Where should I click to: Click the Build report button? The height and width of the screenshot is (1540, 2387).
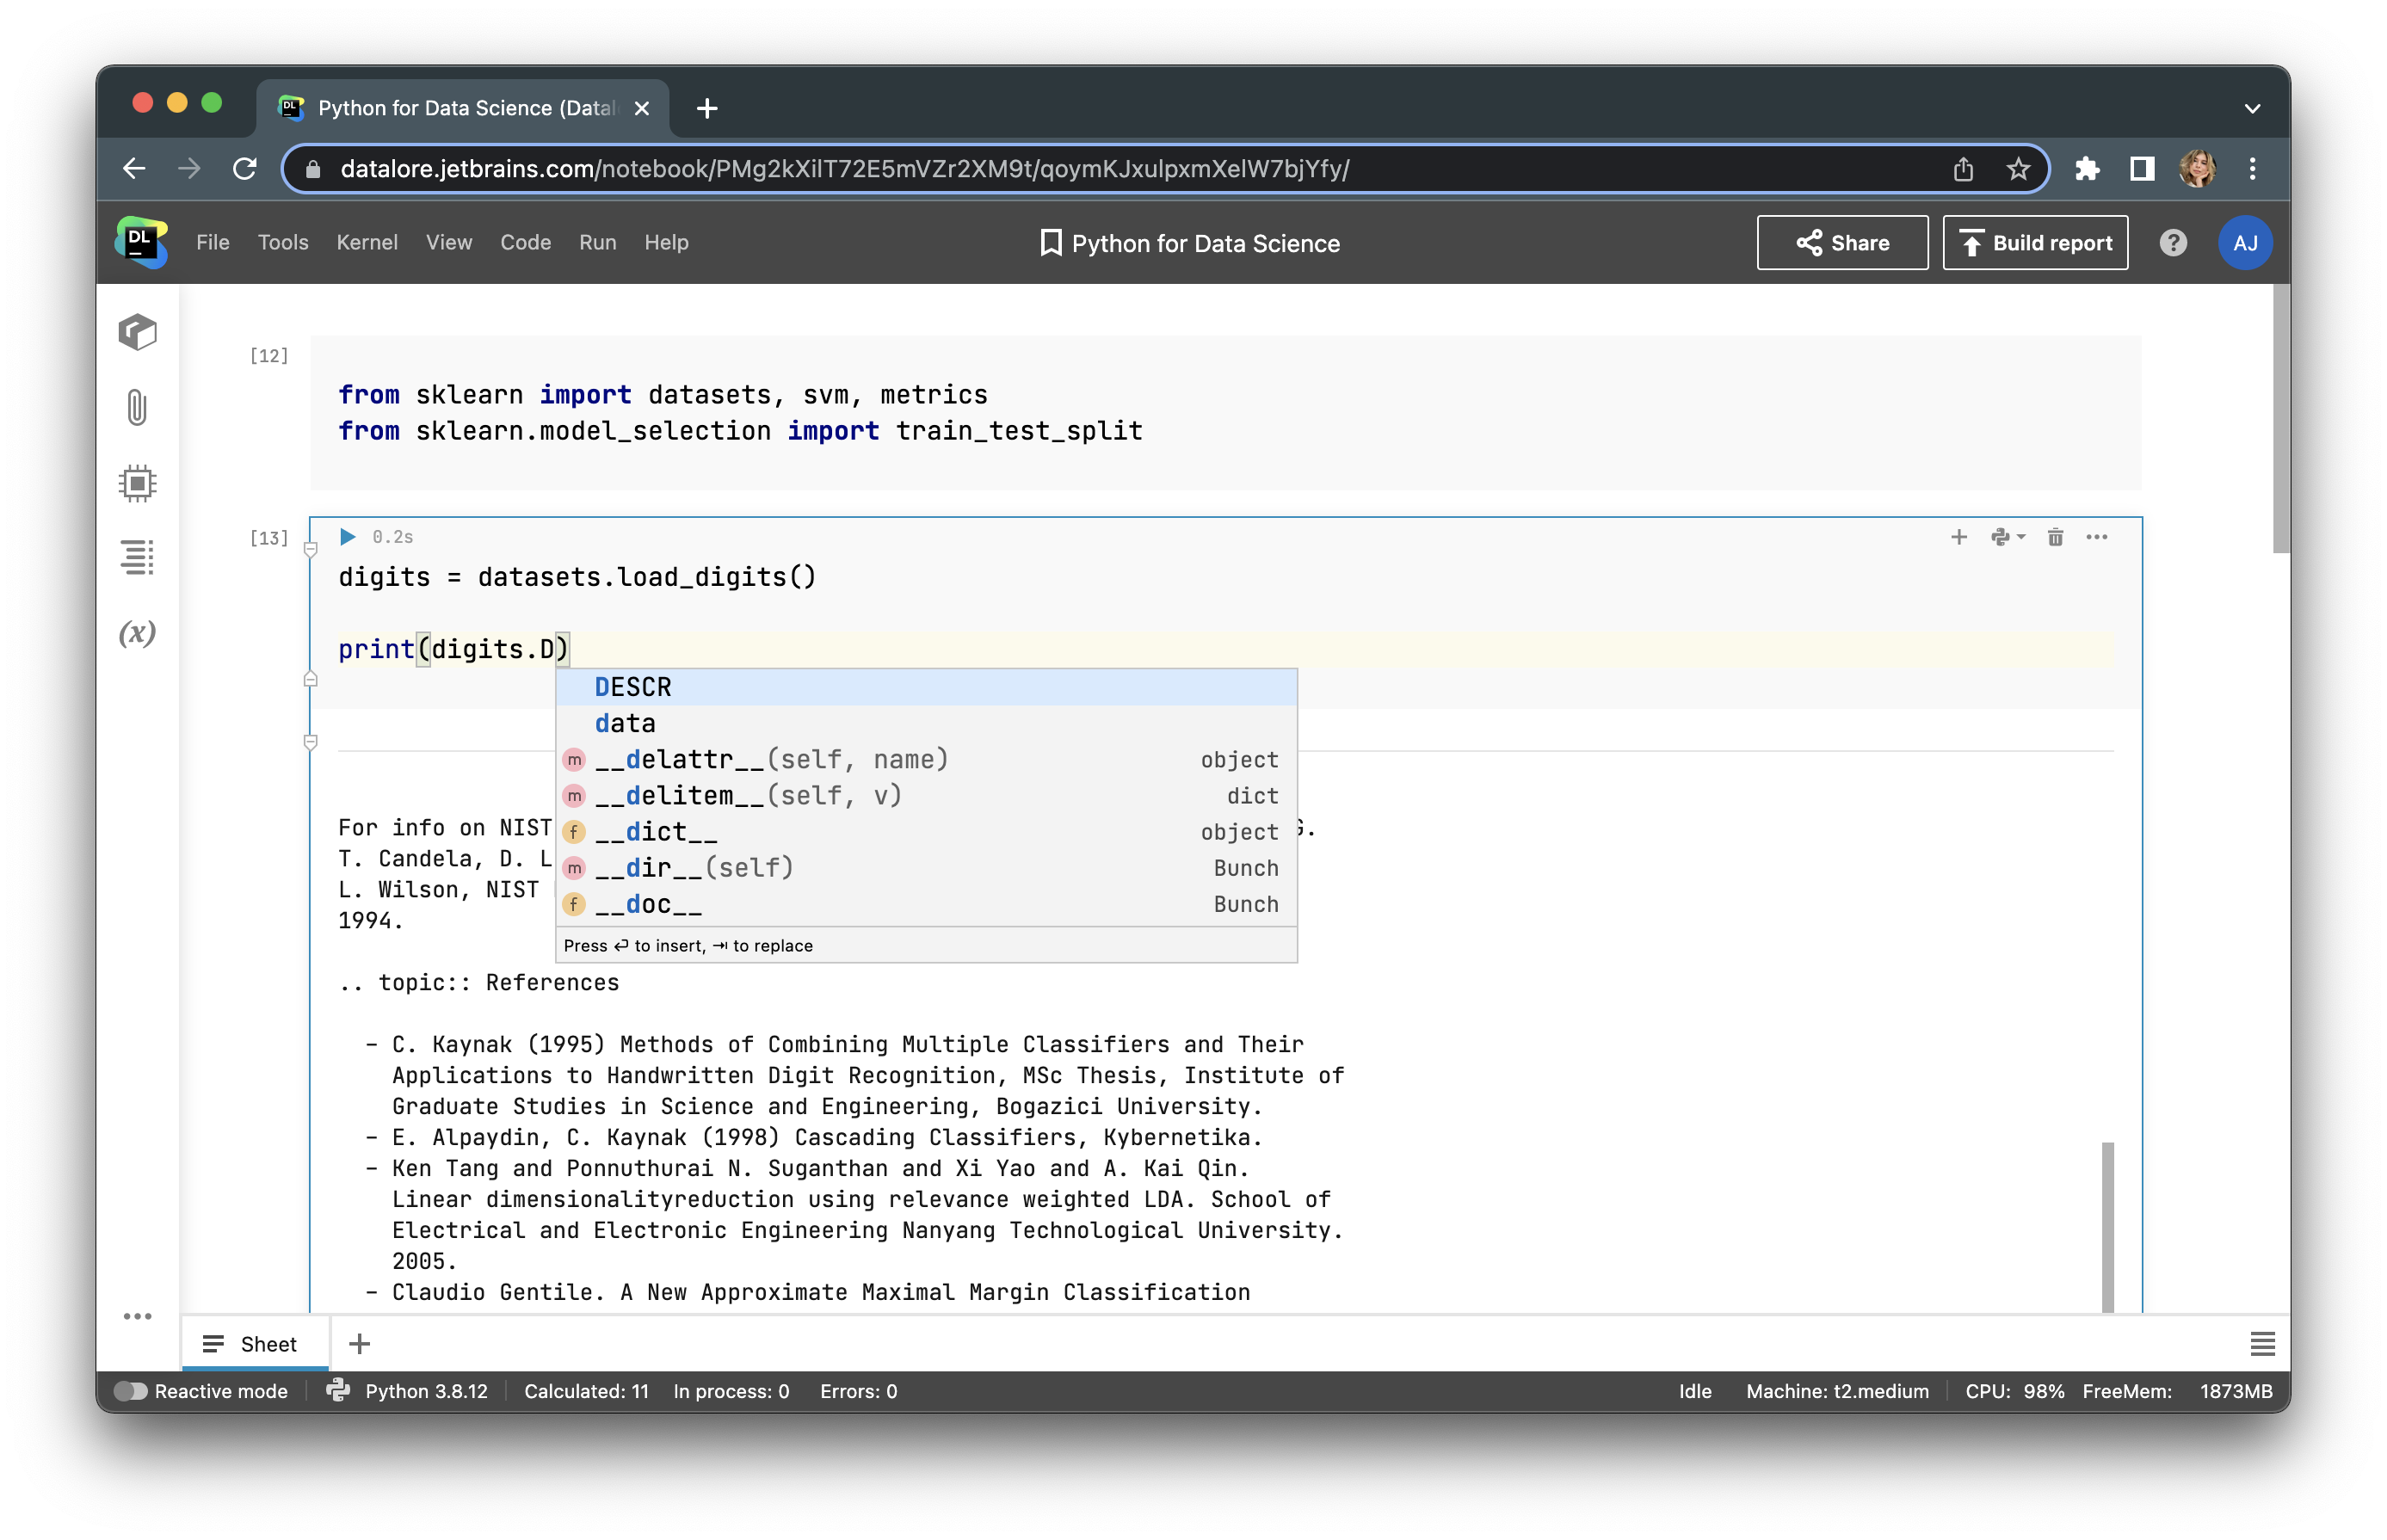(x=2035, y=243)
